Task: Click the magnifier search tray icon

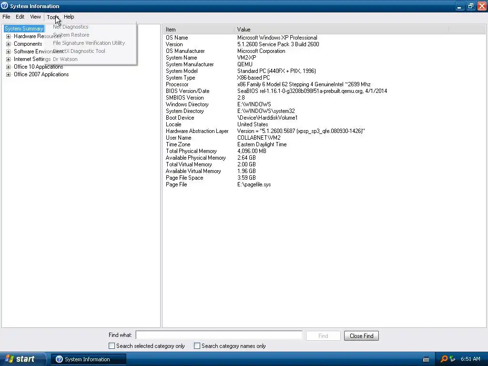Action: coord(444,359)
